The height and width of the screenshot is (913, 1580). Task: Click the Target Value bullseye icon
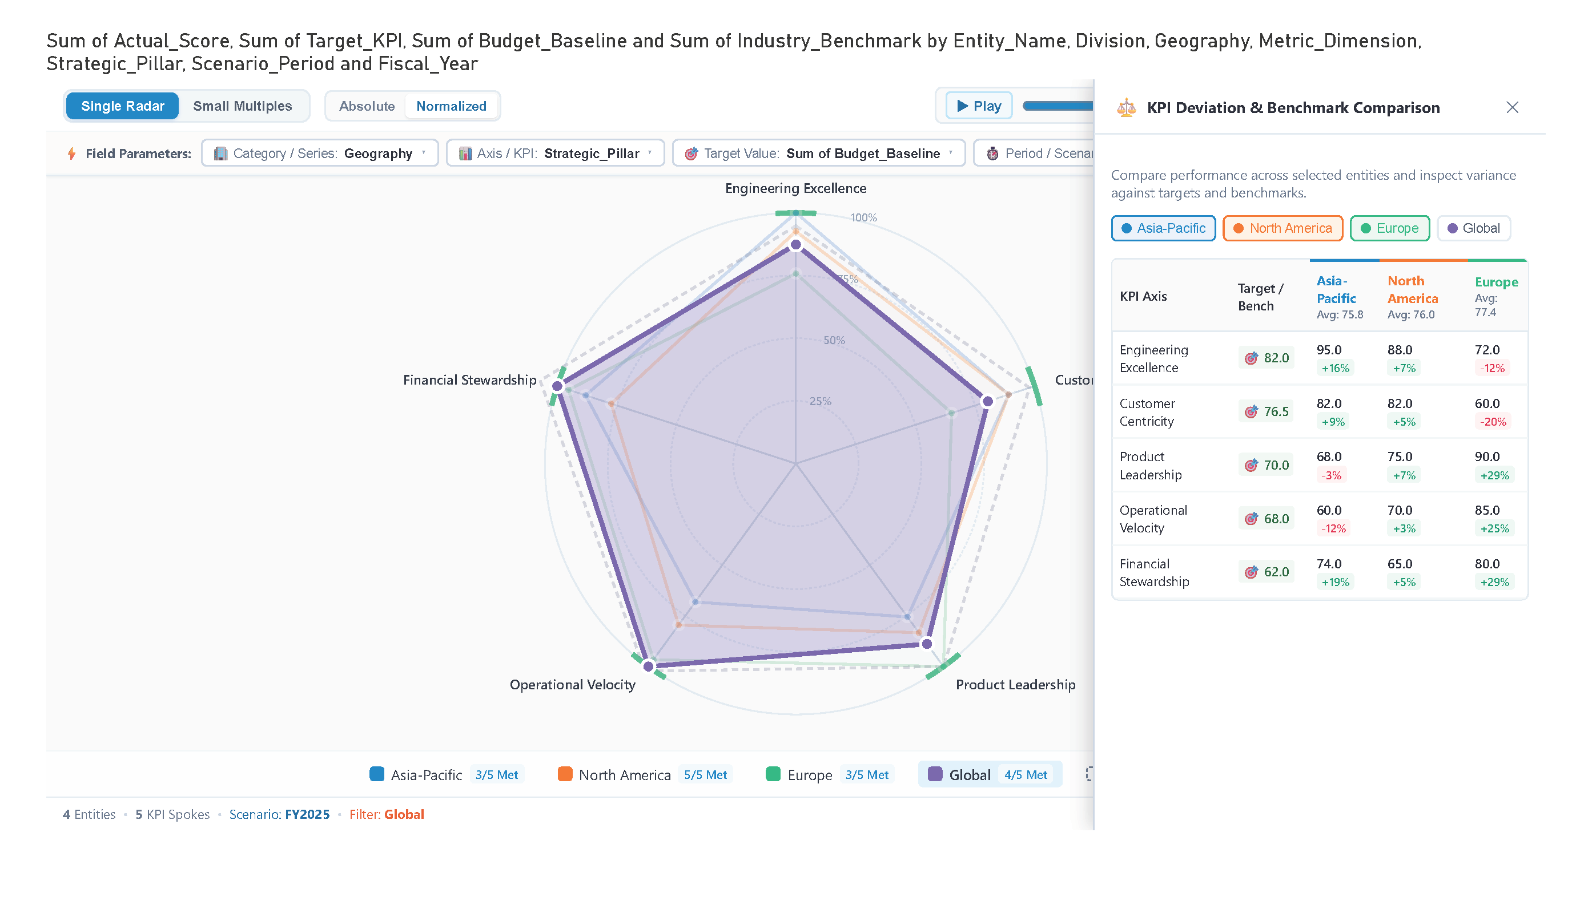[x=691, y=153]
